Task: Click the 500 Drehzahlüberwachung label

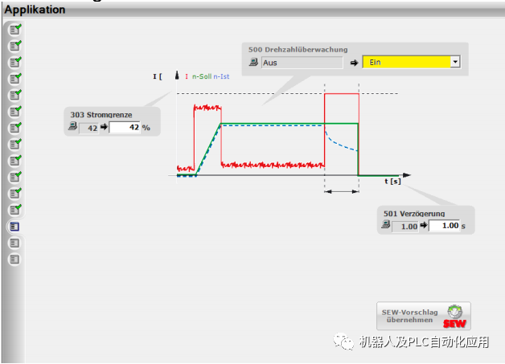Action: pos(298,50)
